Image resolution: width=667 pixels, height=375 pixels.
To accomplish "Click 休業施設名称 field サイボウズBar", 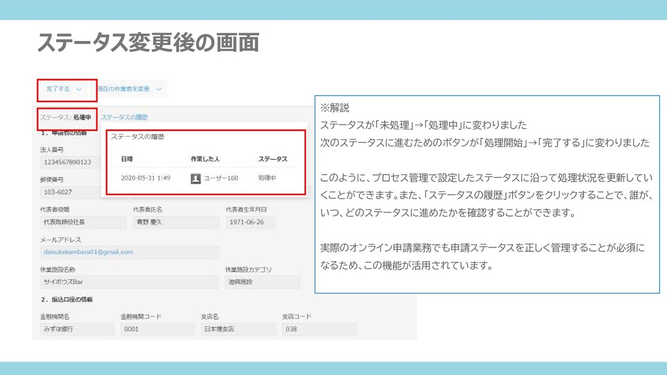I will (x=130, y=282).
